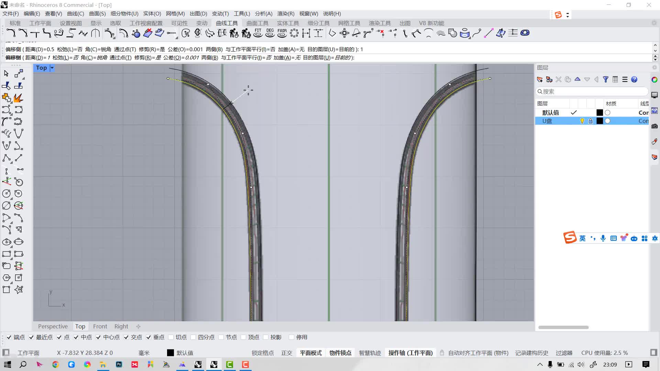
Task: Click the layers panel horizontal scrollbar
Action: (563, 327)
